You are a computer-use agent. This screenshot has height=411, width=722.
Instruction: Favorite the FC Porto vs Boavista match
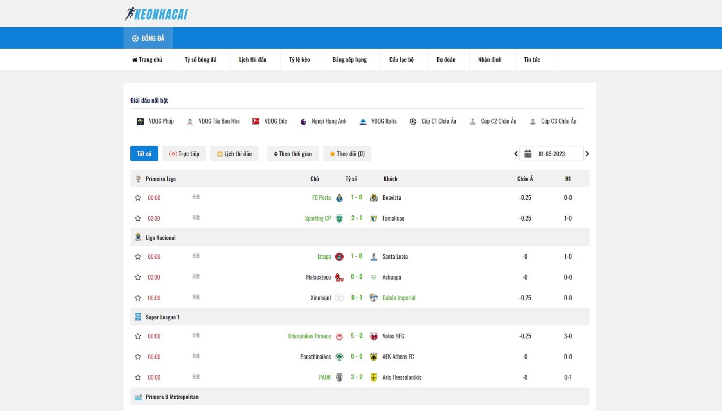point(138,198)
